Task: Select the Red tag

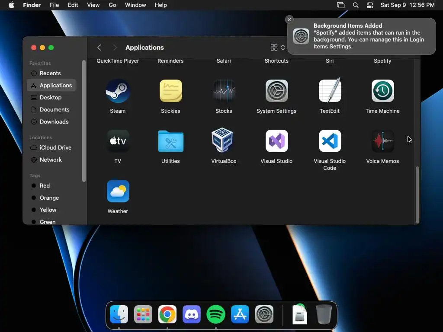Action: pyautogui.click(x=51, y=186)
